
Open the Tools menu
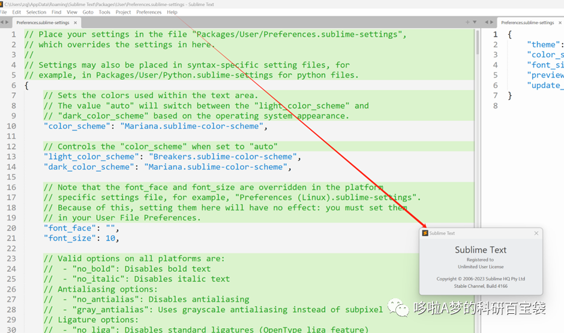(104, 12)
